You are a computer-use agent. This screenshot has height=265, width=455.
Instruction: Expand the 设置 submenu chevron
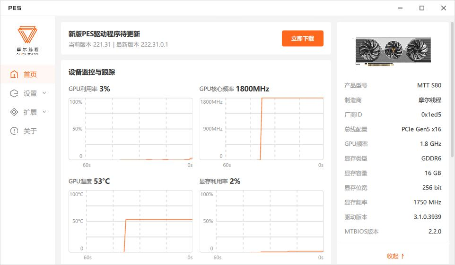pyautogui.click(x=44, y=93)
